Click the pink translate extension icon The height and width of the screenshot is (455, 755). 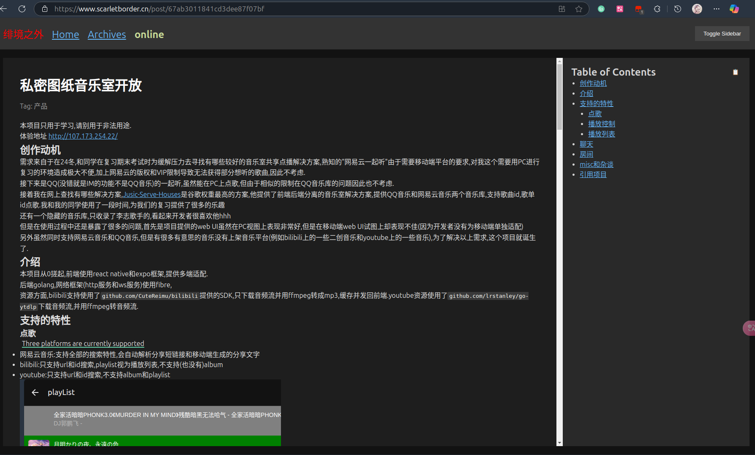point(620,9)
